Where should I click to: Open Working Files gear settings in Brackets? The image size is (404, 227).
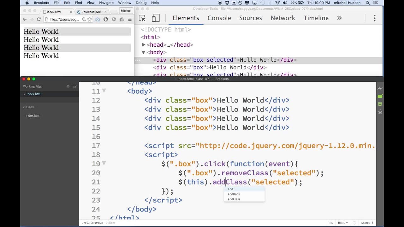coord(68,86)
